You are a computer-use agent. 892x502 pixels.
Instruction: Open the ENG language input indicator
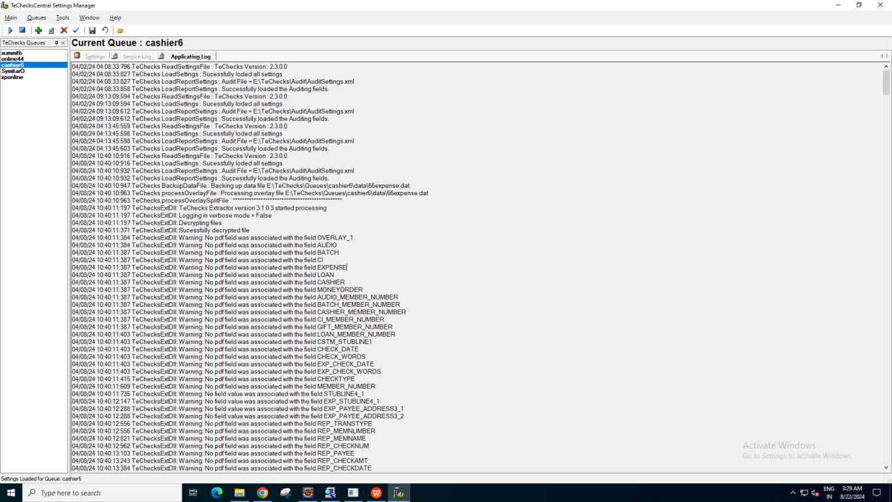pyautogui.click(x=829, y=493)
